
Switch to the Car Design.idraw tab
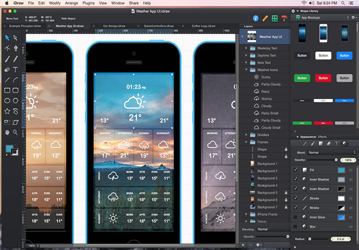point(114,26)
